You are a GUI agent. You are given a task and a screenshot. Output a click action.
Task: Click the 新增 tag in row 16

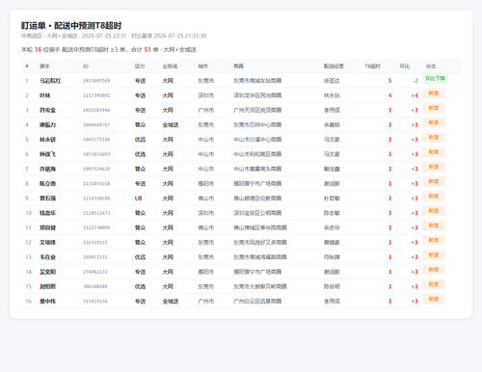click(434, 299)
